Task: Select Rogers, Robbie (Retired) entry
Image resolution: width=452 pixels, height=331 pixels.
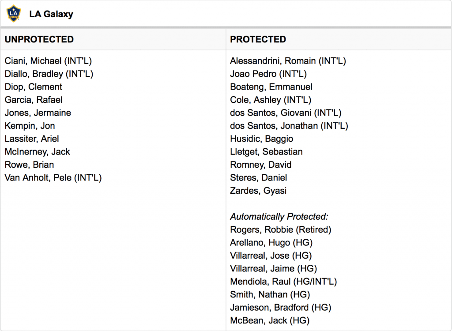Action: tap(281, 229)
